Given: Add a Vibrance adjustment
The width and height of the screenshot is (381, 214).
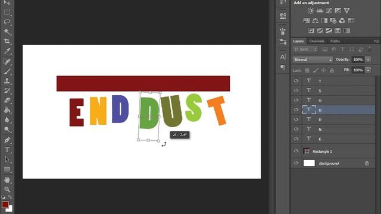Looking at the screenshot, I should (346, 11).
